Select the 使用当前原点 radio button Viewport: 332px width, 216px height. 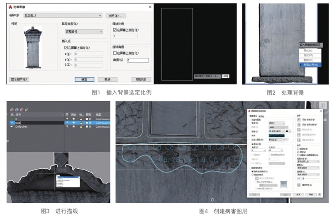[x=253, y=171]
